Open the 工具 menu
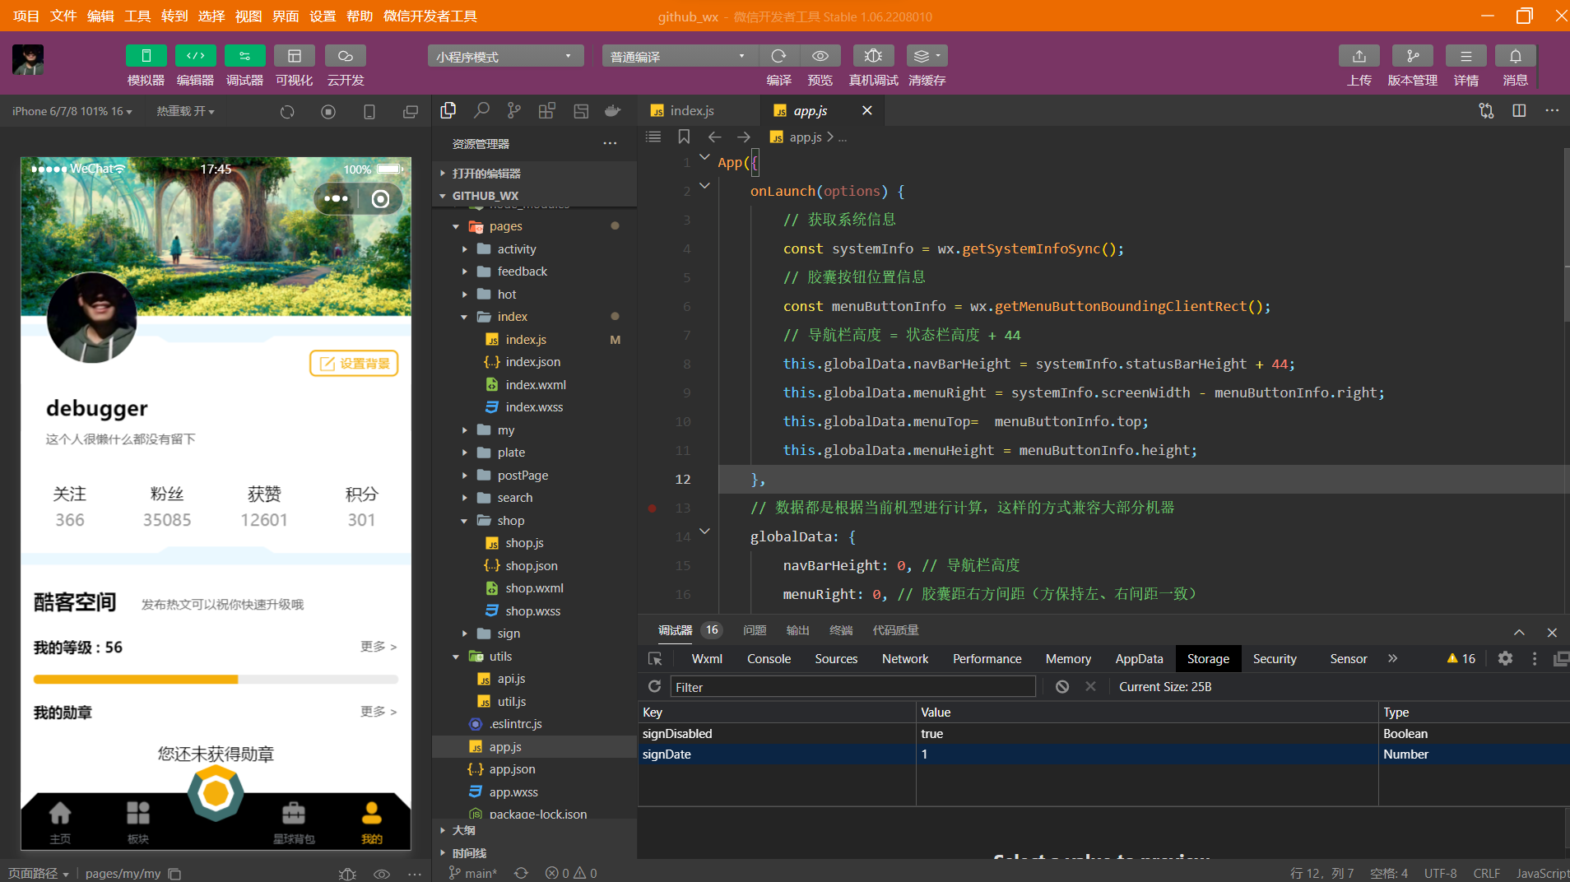The image size is (1570, 882). [x=137, y=16]
